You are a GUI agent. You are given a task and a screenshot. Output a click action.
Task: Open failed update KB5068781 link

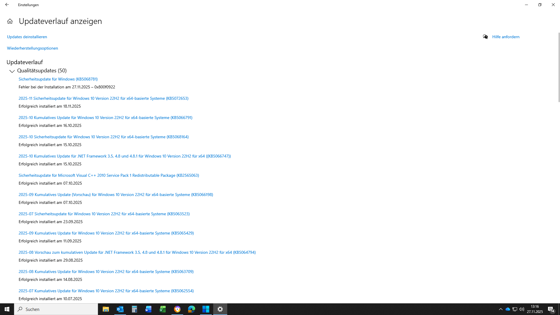58,79
